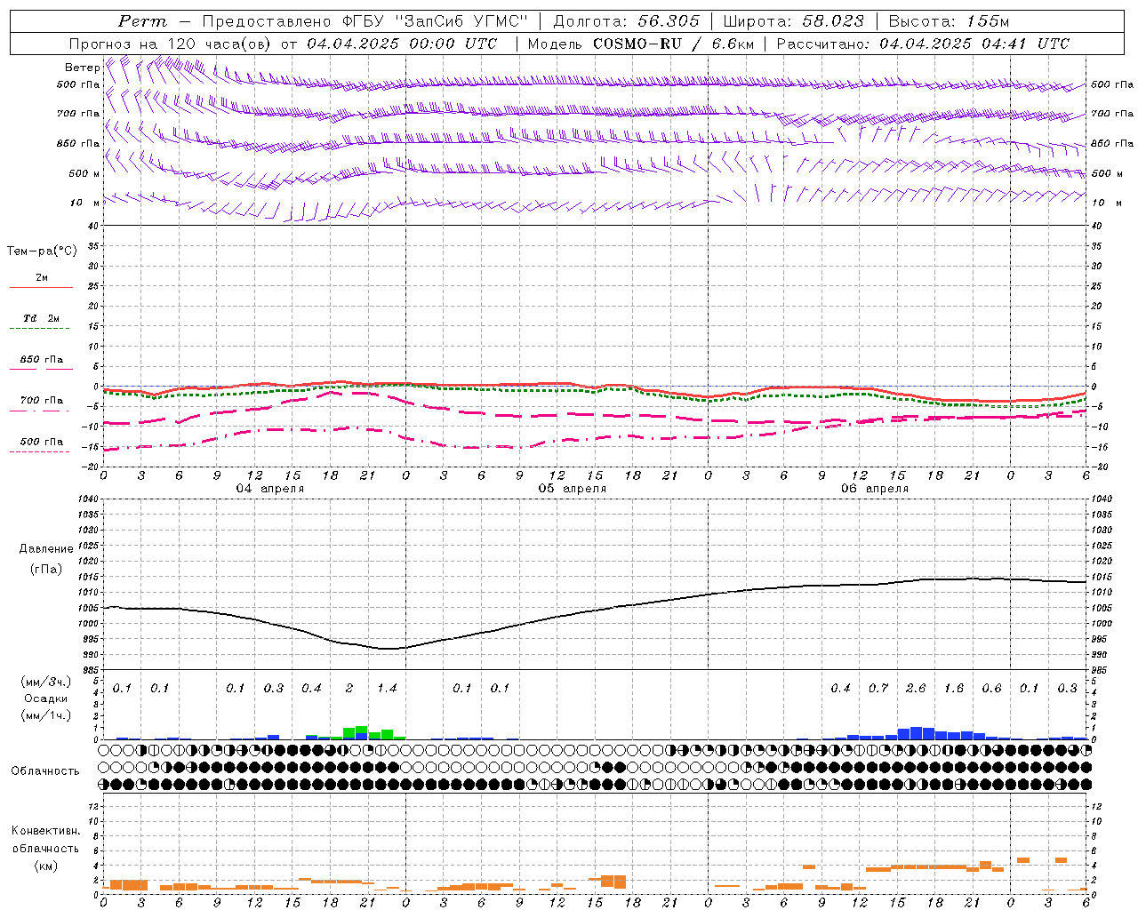Click the "(км)" convective cloud unit label
Image resolution: width=1138 pixels, height=910 pixels.
(x=45, y=866)
